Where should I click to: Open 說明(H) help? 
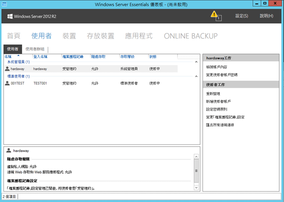[x=266, y=16]
